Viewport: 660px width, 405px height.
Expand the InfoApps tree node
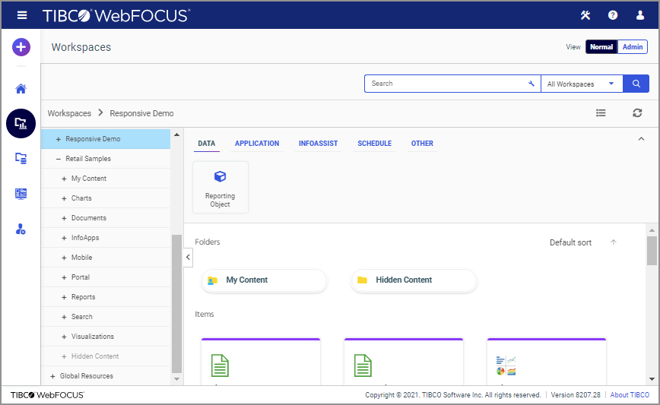64,238
